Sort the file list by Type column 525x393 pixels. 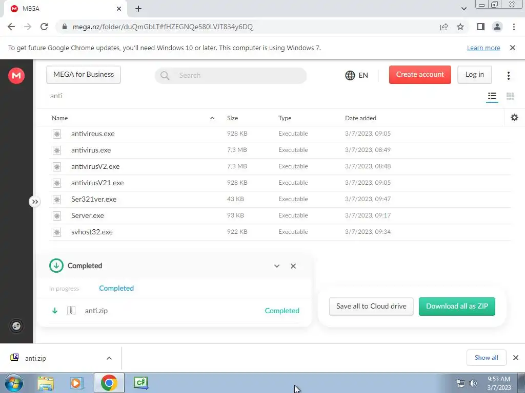(285, 118)
